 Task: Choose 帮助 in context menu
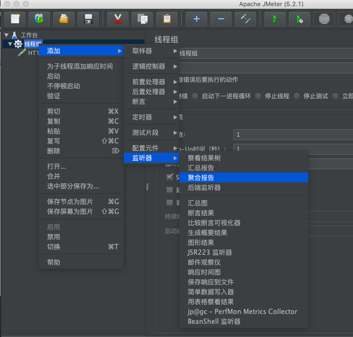[81, 262]
